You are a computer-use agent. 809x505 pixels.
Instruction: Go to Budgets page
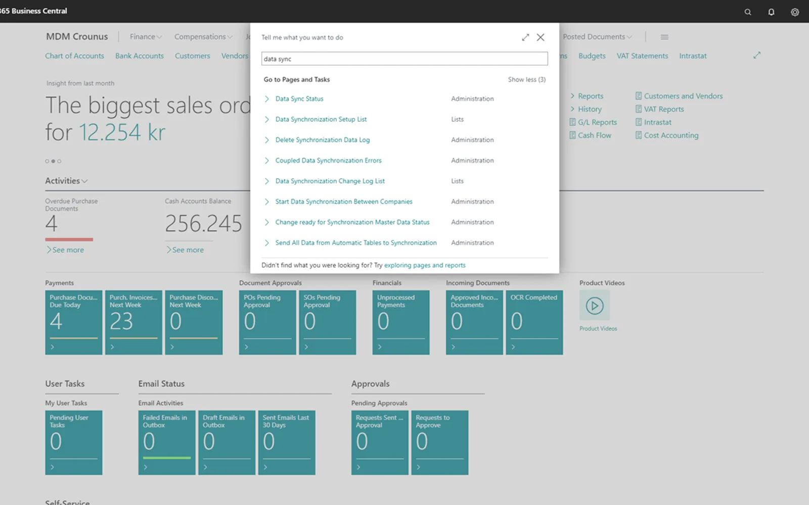click(x=592, y=56)
